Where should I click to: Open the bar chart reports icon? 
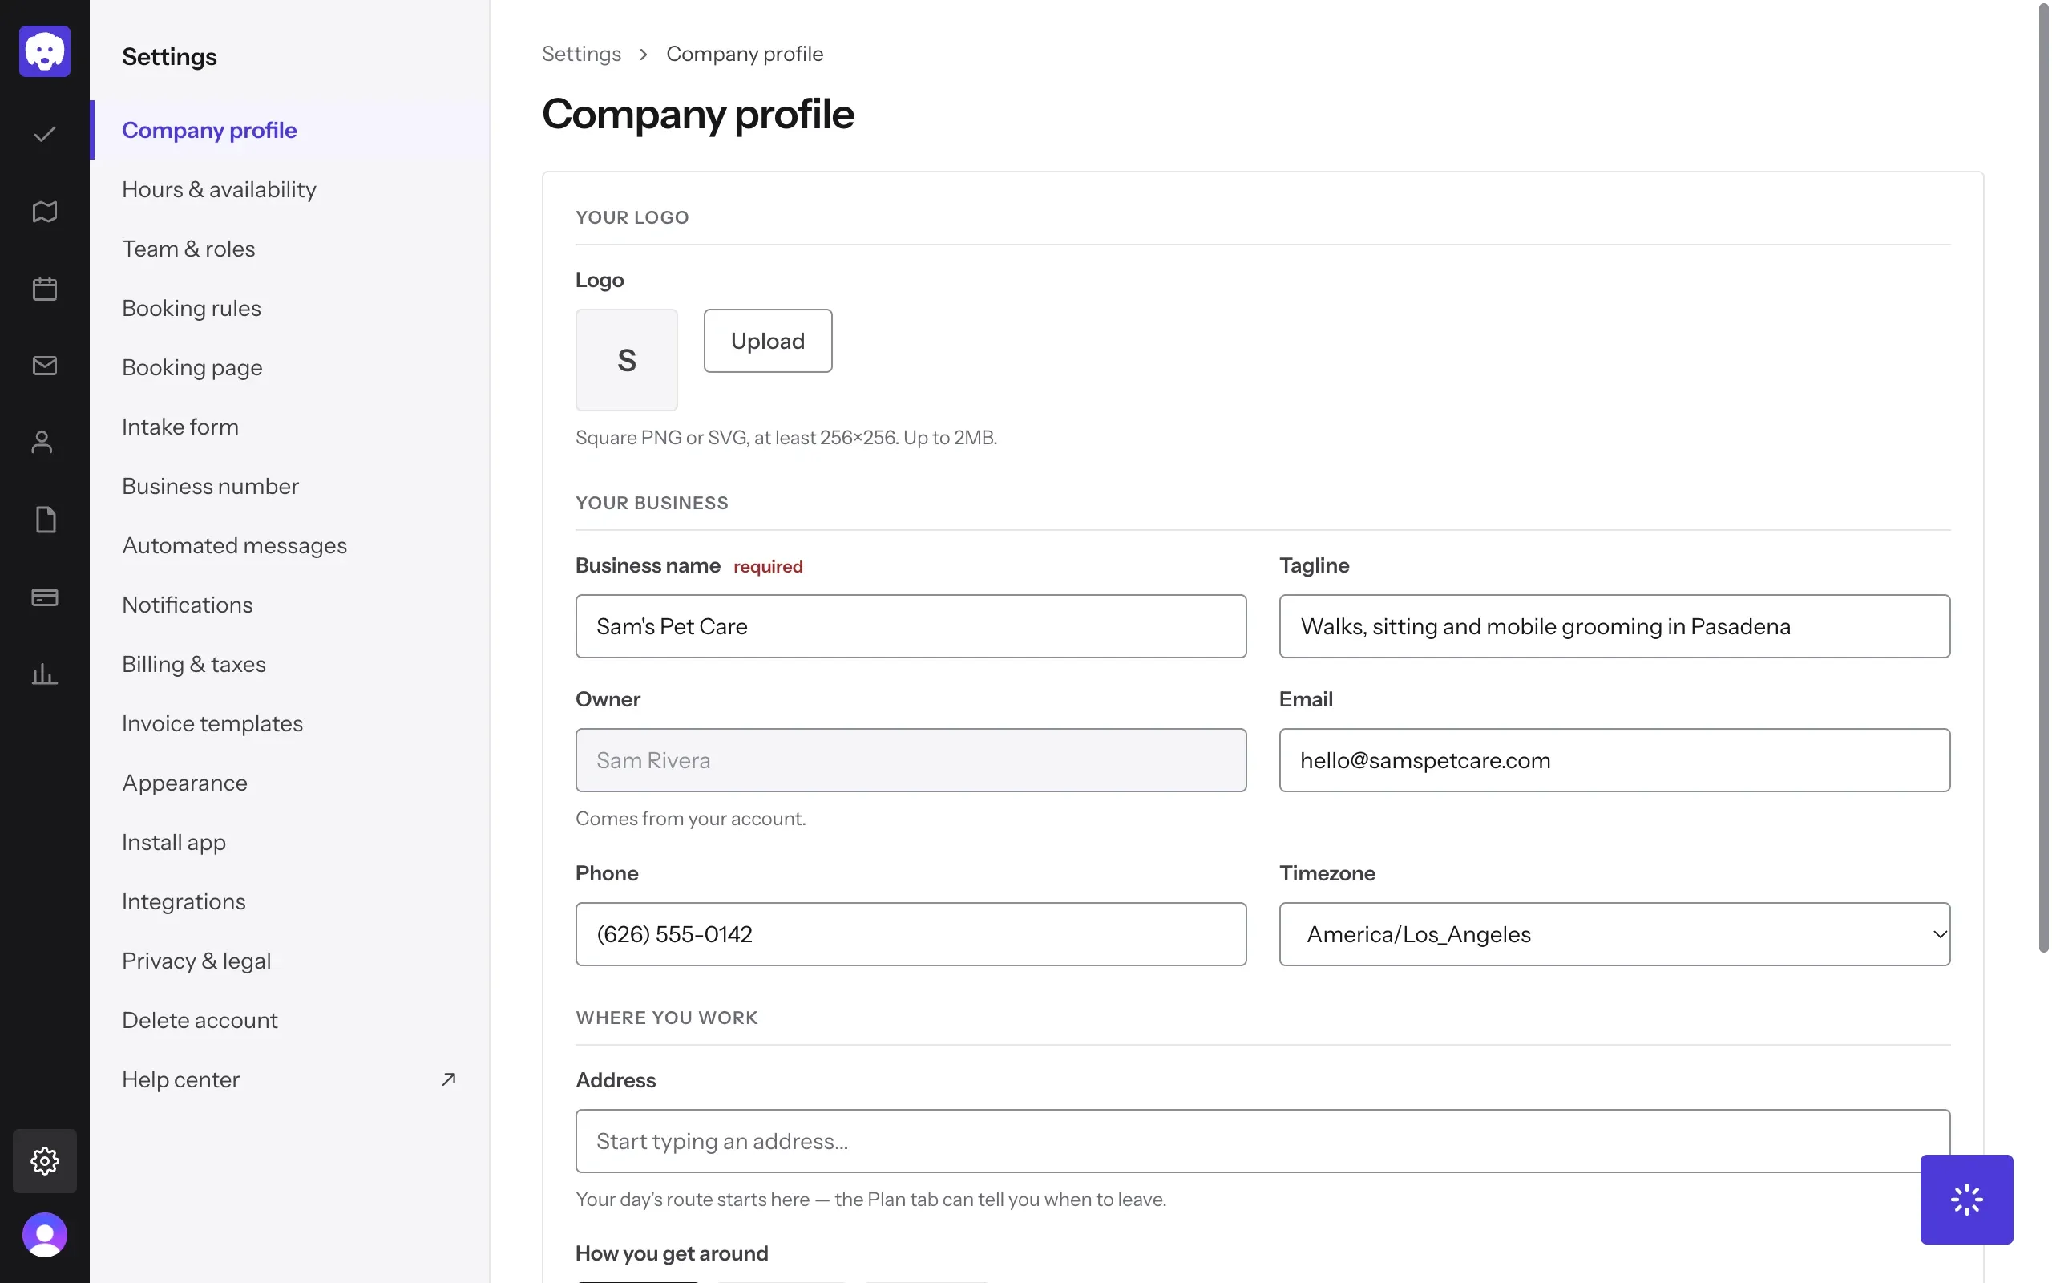(x=45, y=674)
